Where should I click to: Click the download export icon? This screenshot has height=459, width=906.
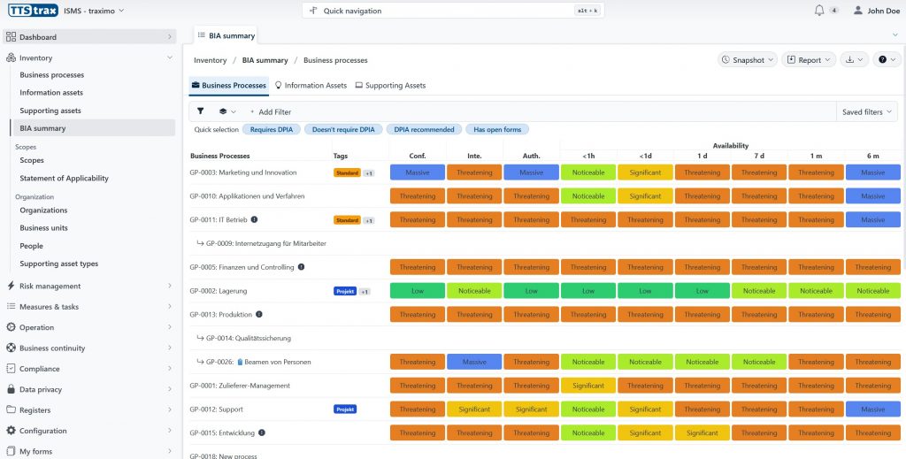[853, 60]
